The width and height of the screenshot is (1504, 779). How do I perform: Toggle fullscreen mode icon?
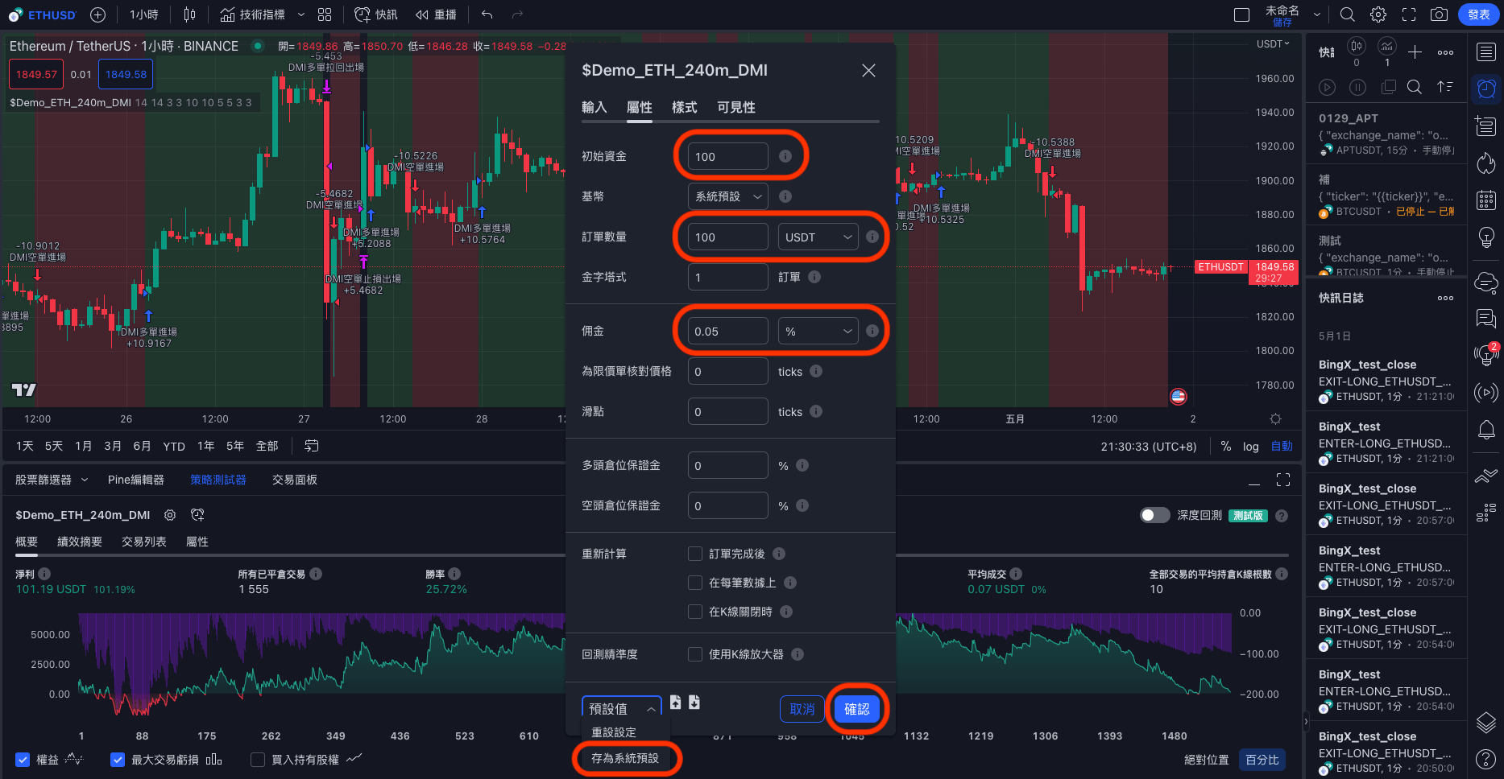(1409, 14)
